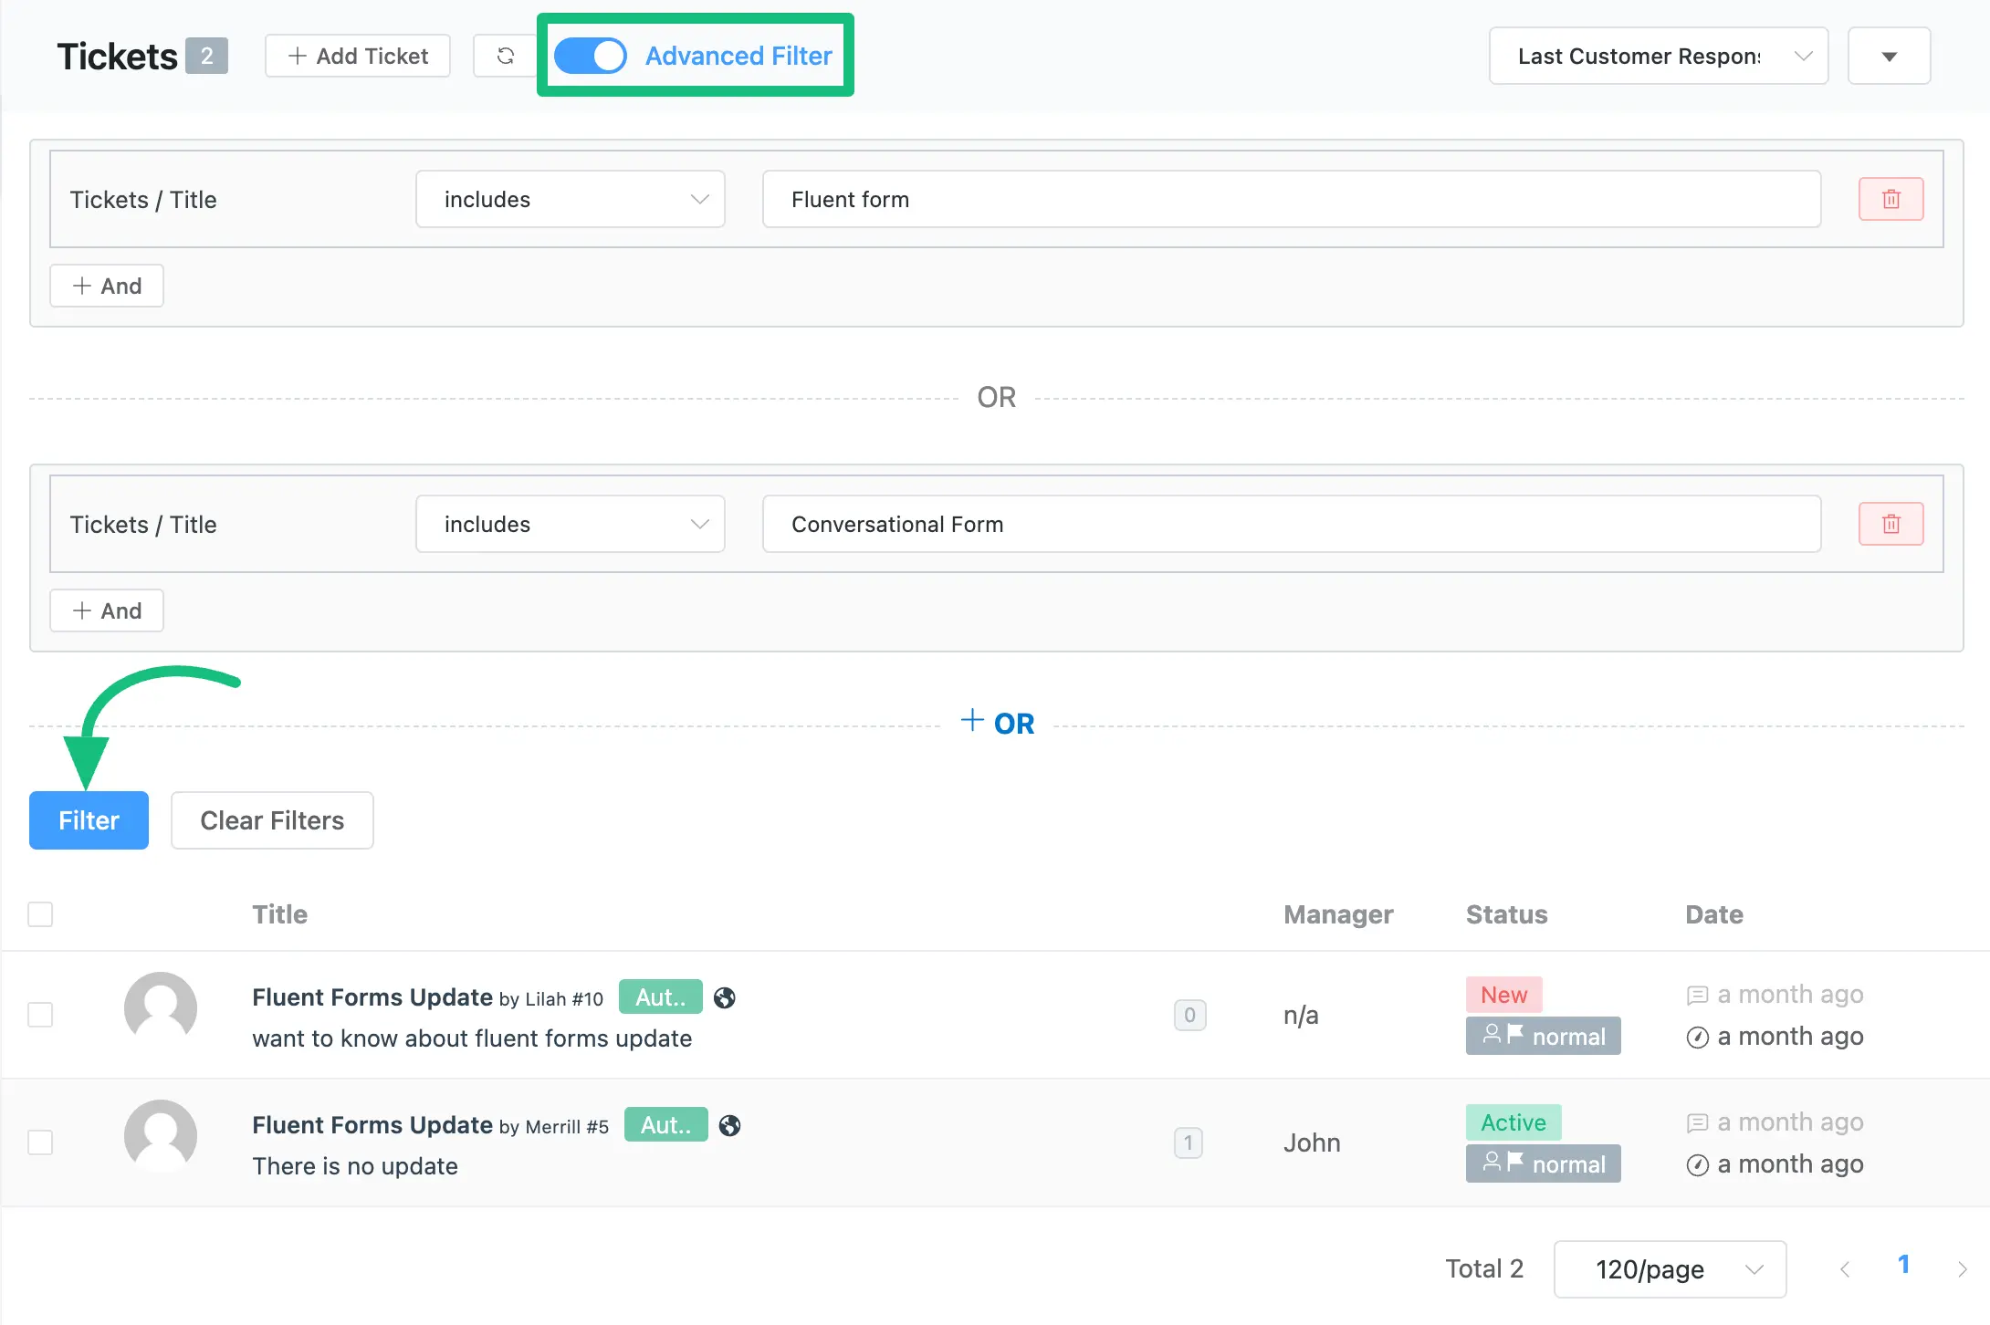Click 'There is no update' preview text
Screen dimensions: 1990x1325
coord(355,1166)
